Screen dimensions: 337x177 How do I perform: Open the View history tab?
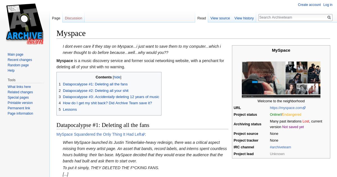coord(244,18)
